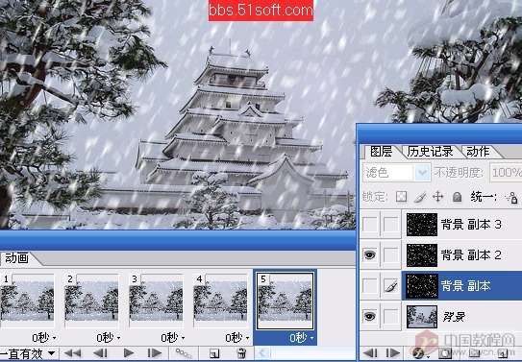
Task: Enable lock position for the layer
Action: click(437, 197)
